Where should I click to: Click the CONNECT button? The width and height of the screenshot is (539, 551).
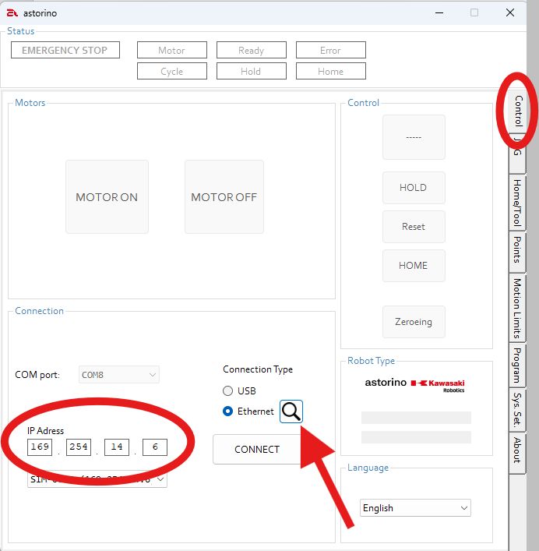tap(256, 449)
